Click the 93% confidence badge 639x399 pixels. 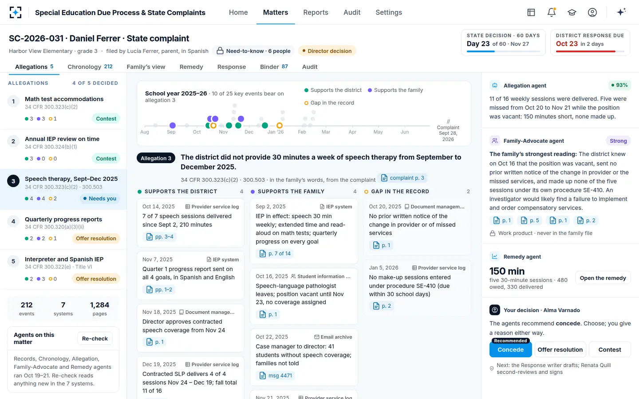pyautogui.click(x=619, y=85)
